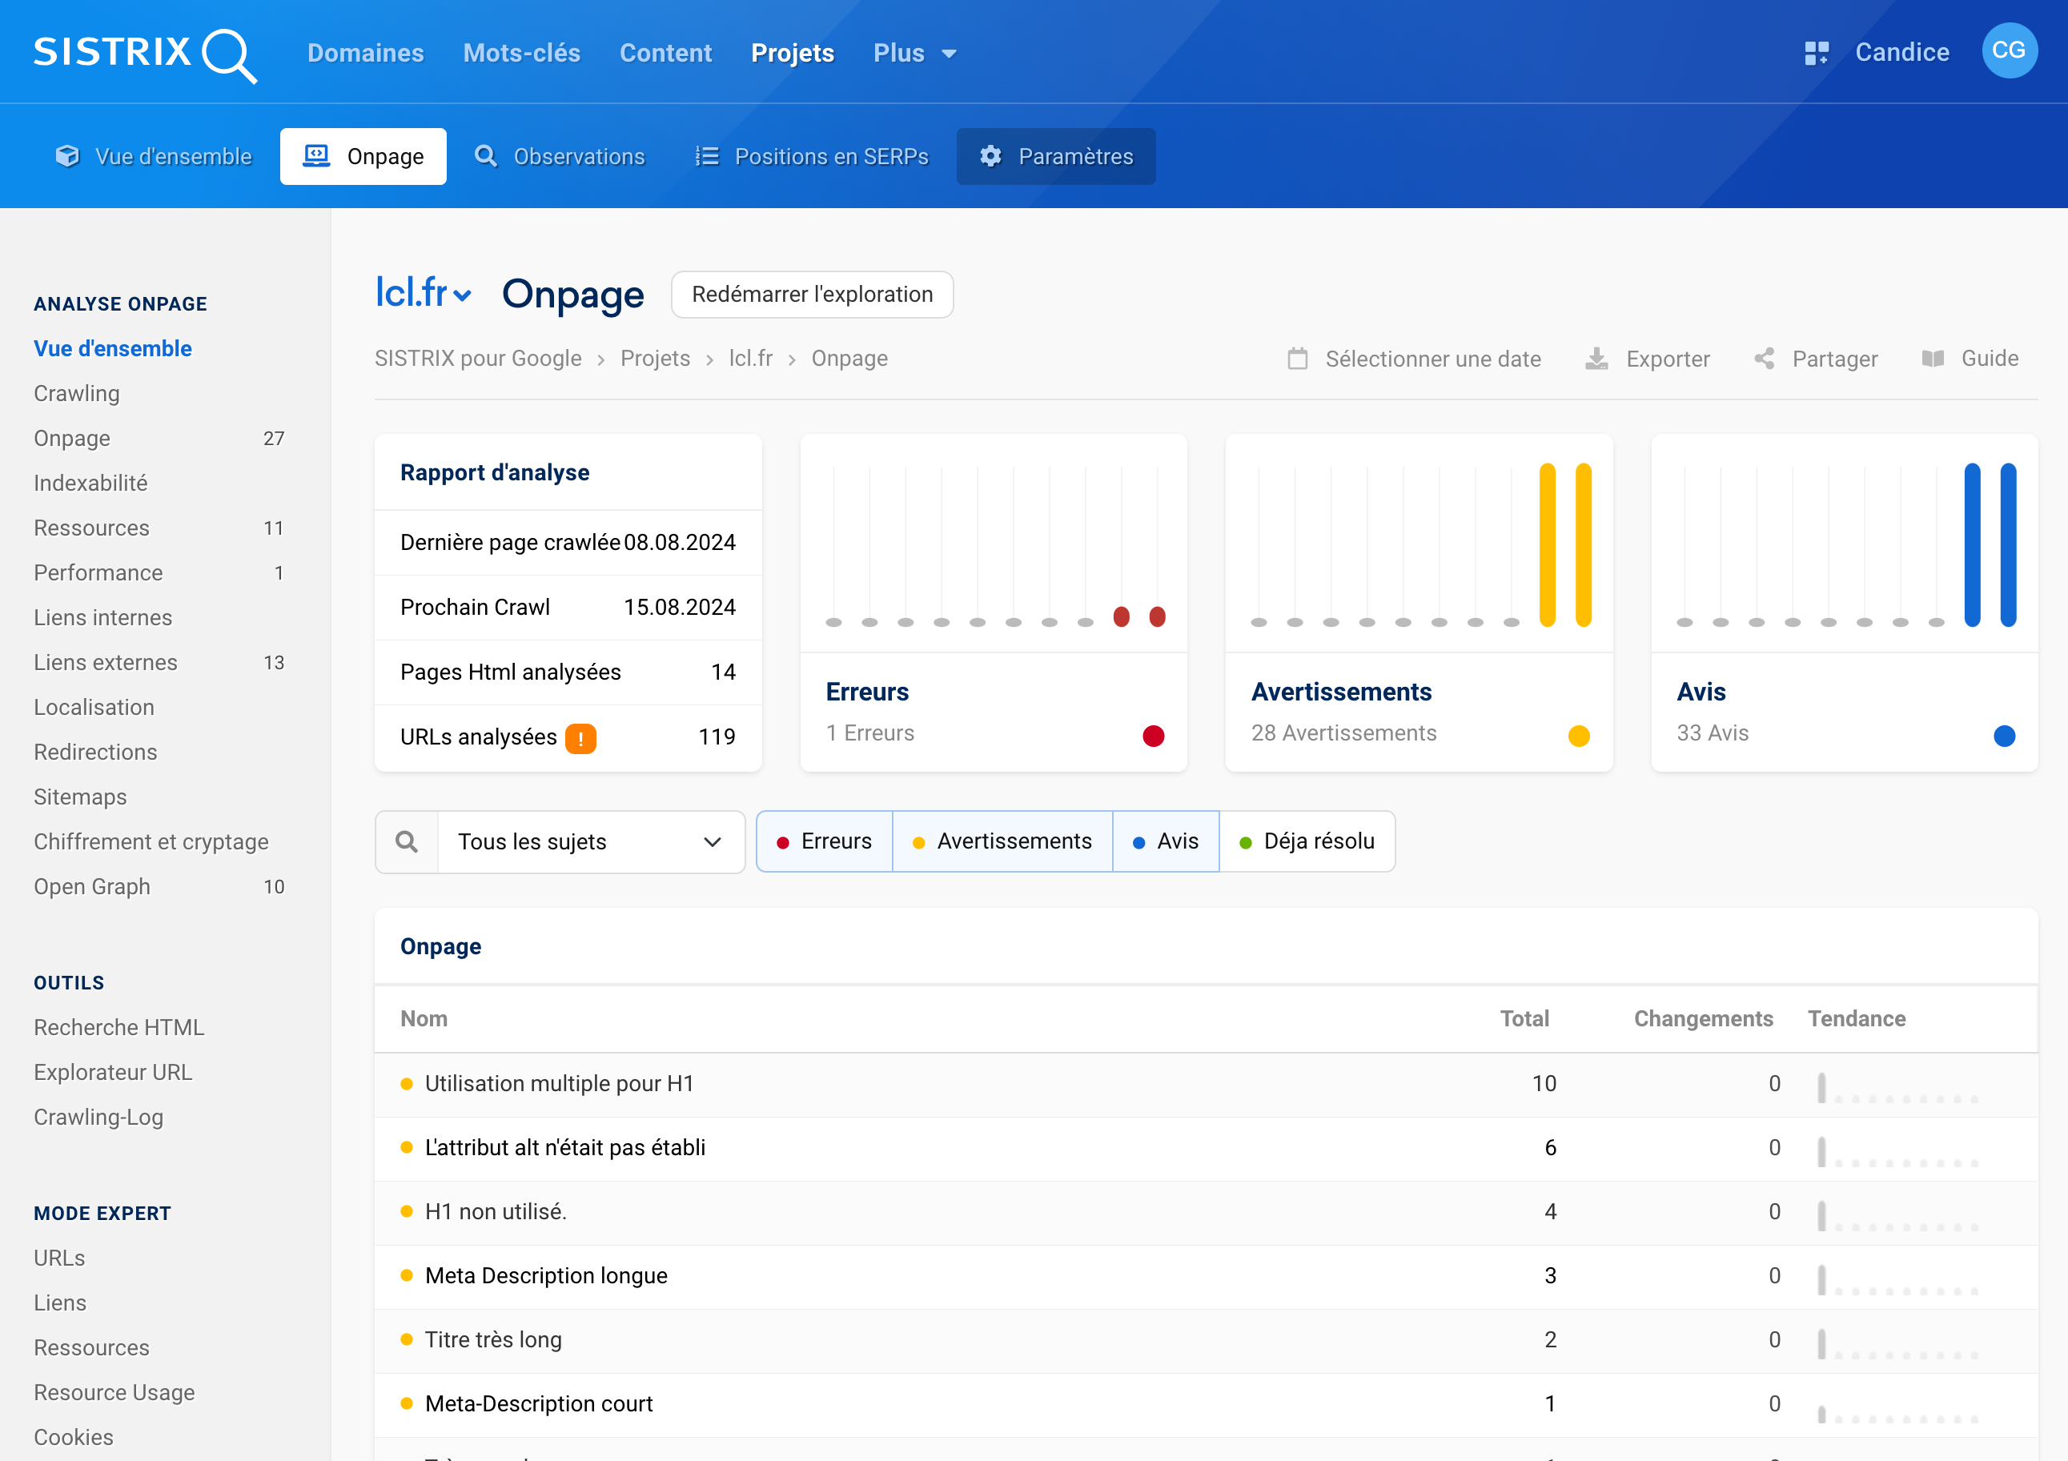Open Crawling-Log tool
This screenshot has height=1461, width=2068.
[x=98, y=1117]
